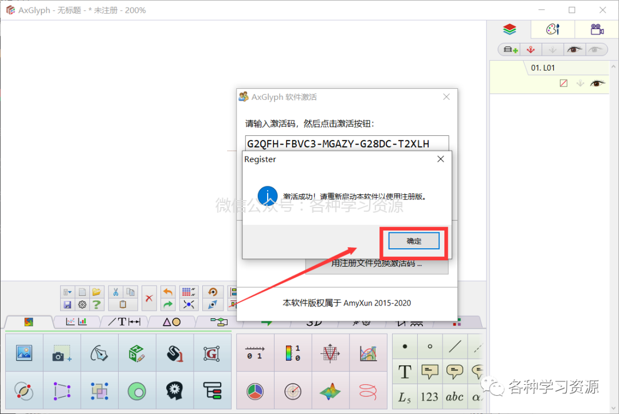Close the AxGlyph 软件激活 dialog
Screen dimensions: 619x414
coord(446,97)
